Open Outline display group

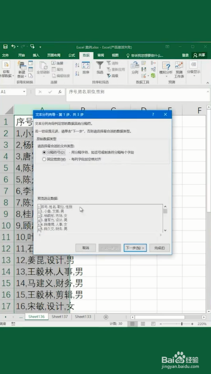pos(193,69)
